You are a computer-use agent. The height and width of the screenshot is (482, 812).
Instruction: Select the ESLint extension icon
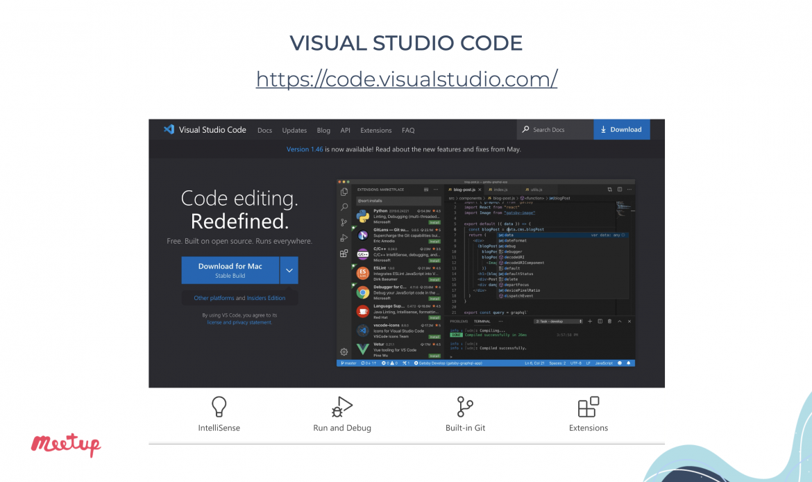pyautogui.click(x=363, y=273)
